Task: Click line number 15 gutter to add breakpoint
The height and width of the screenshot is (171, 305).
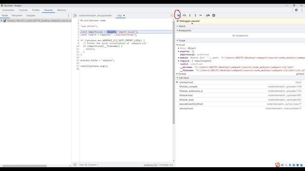Action: pyautogui.click(x=78, y=60)
